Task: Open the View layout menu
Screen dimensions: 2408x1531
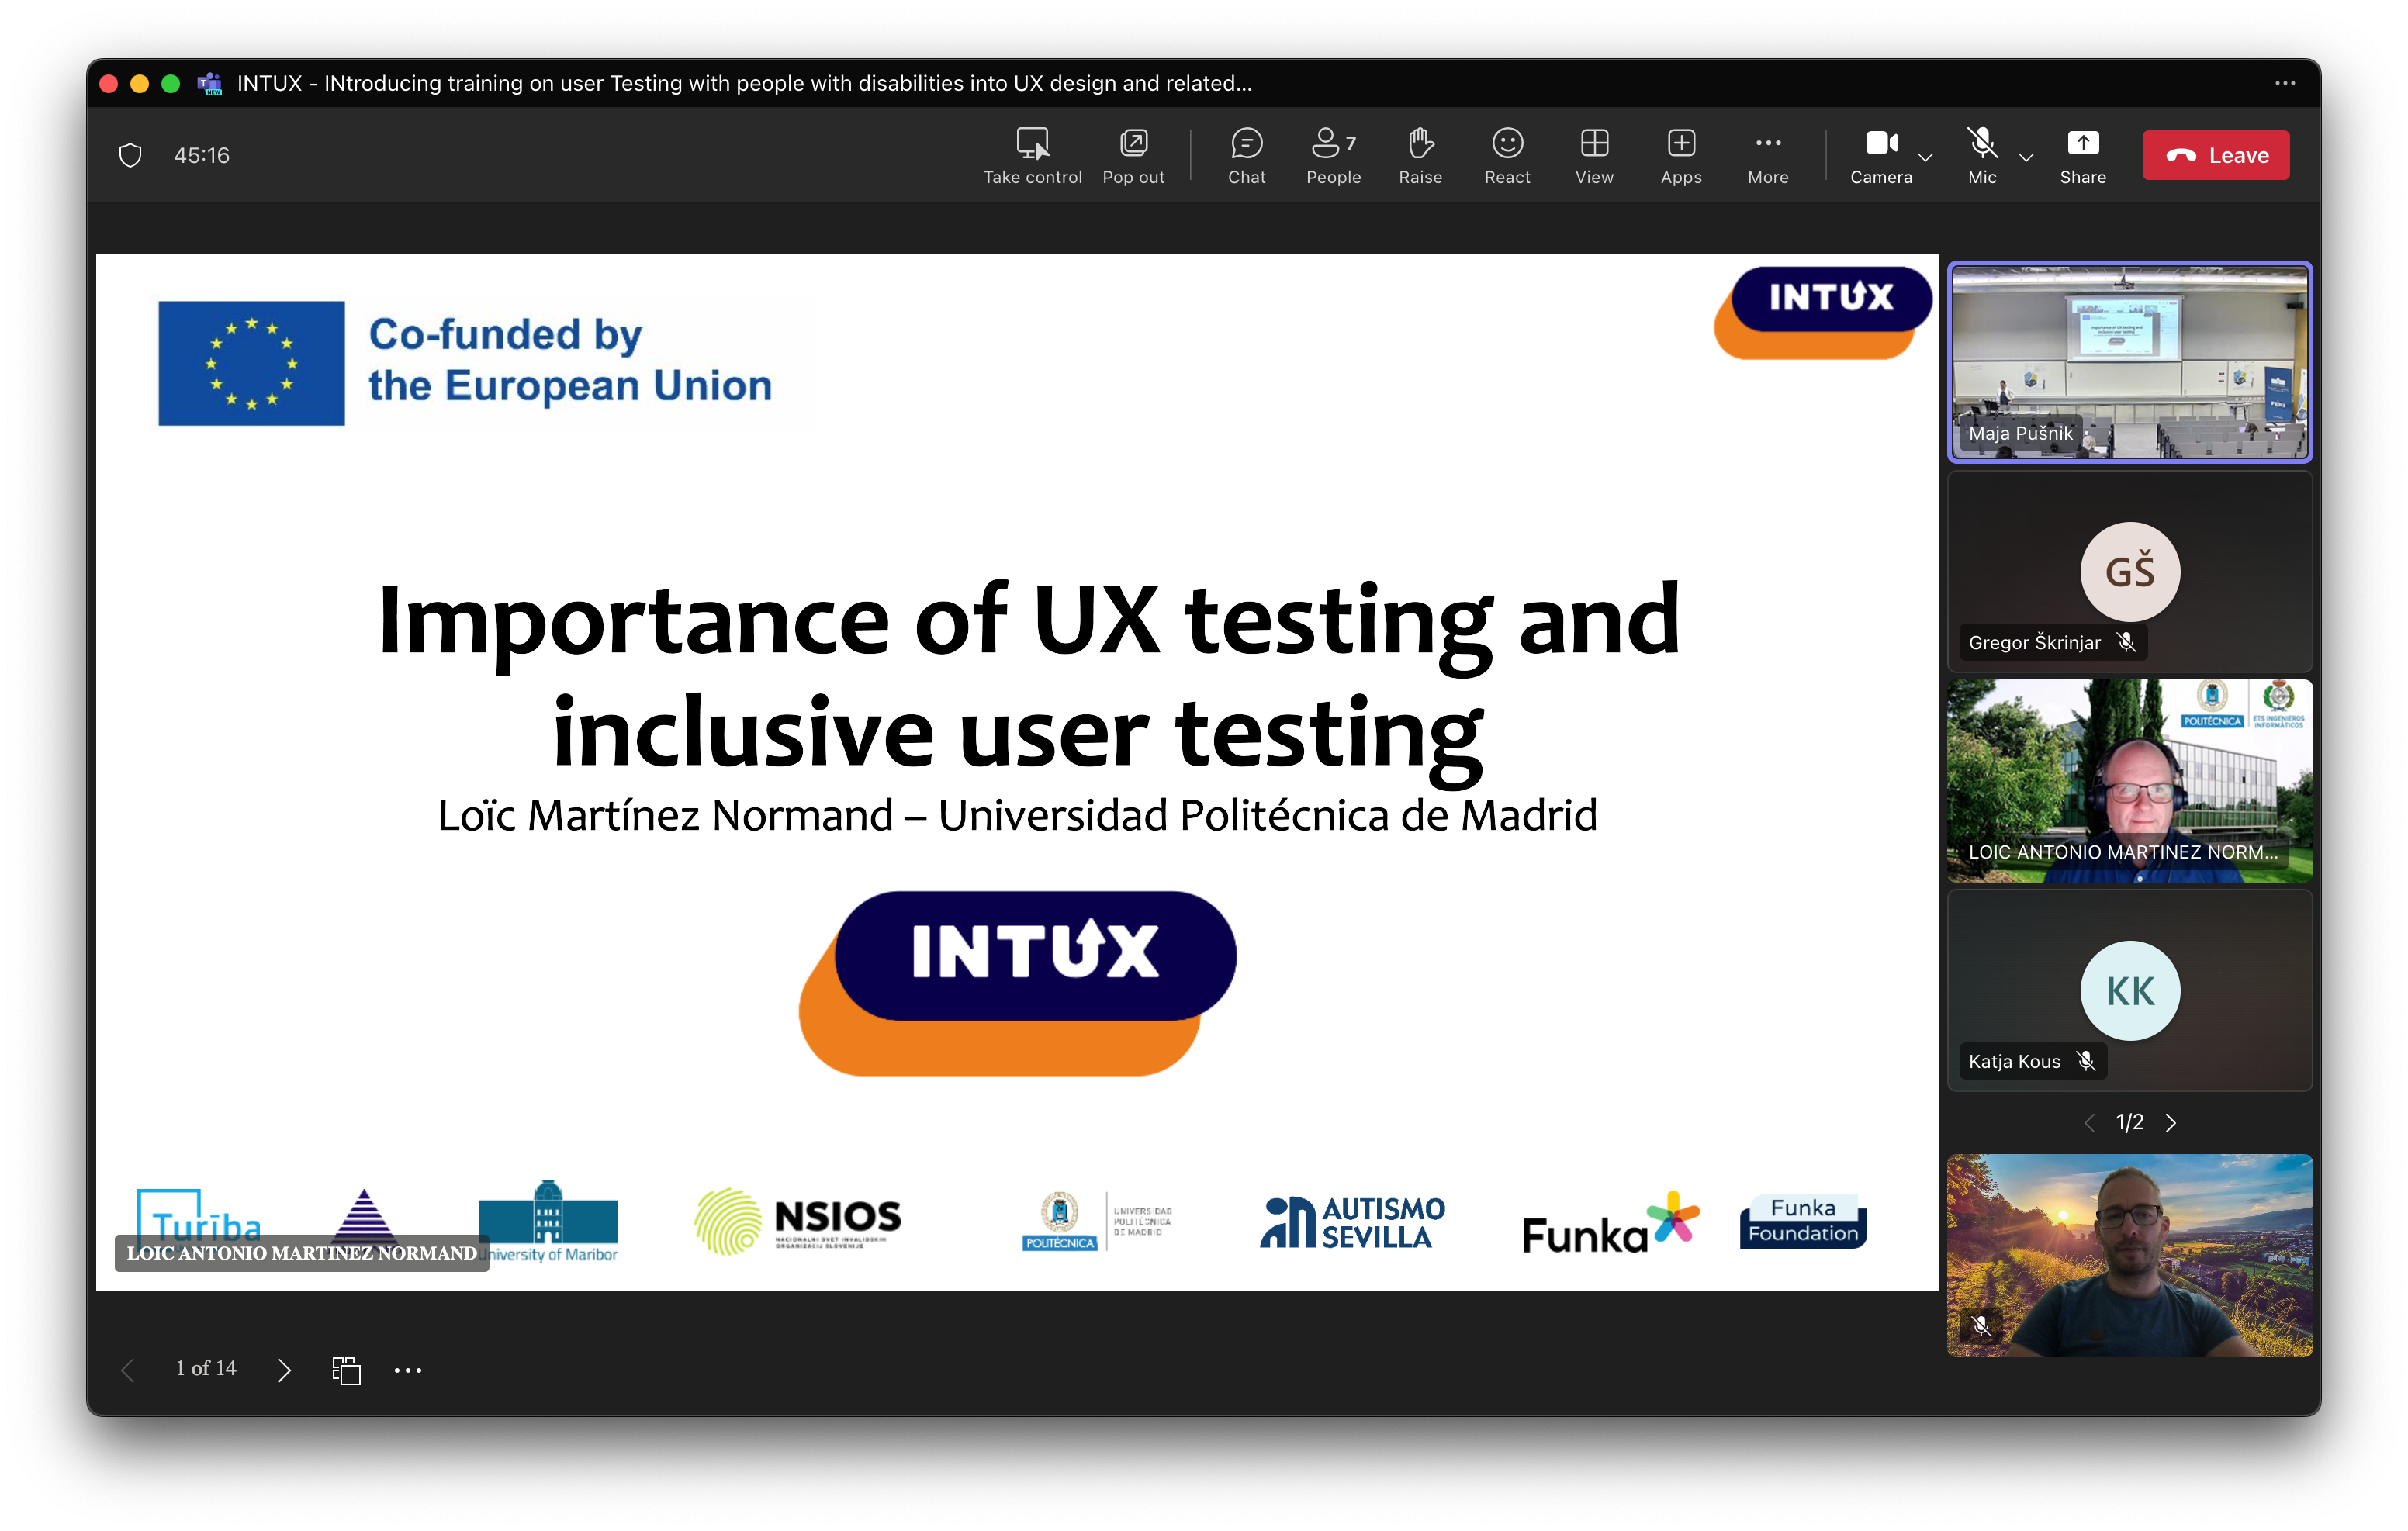Action: pyautogui.click(x=1594, y=155)
